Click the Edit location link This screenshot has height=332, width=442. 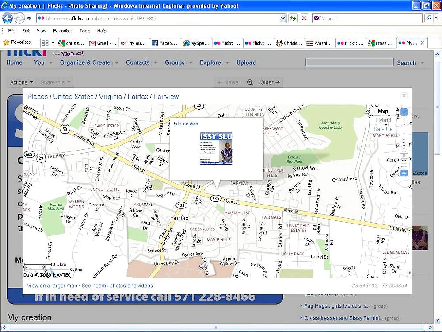186,124
